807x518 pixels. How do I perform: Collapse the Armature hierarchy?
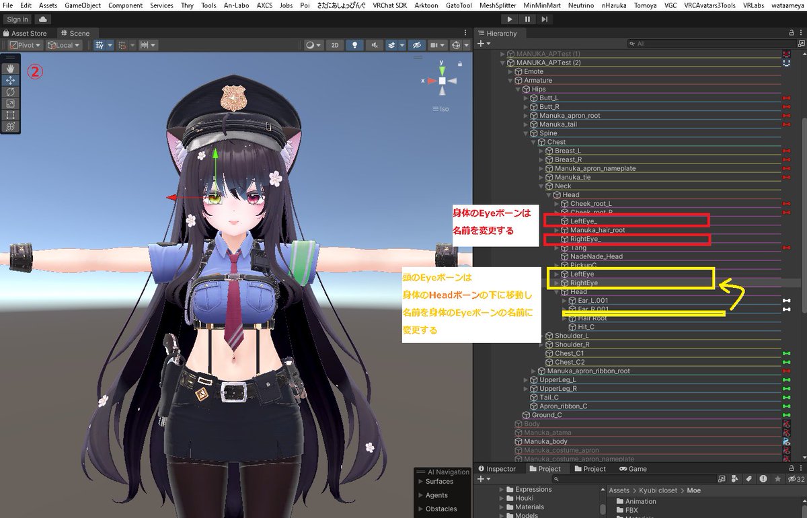click(x=509, y=80)
